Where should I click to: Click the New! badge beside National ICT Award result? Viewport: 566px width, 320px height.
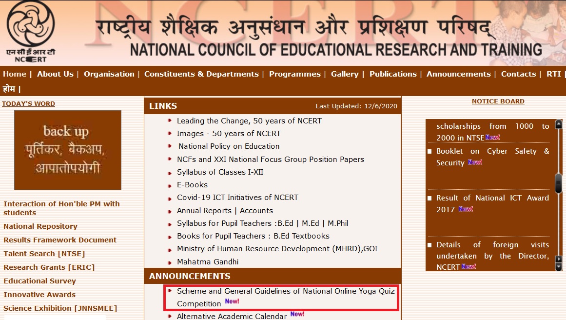click(x=466, y=209)
